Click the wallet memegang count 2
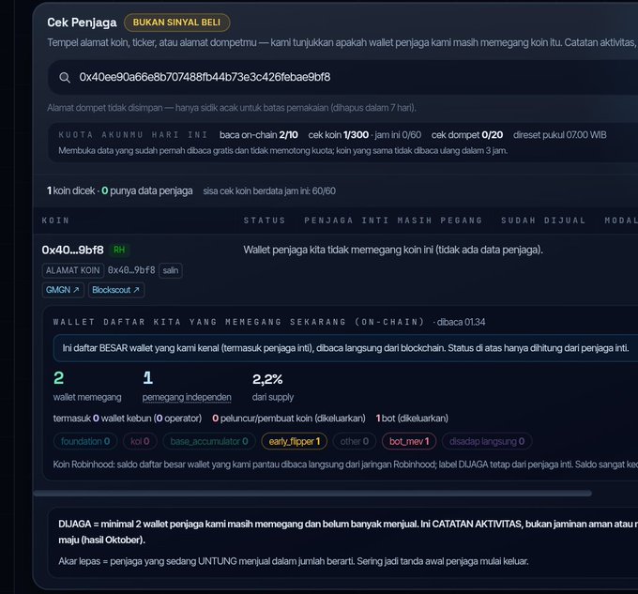638x594 pixels. click(x=58, y=378)
